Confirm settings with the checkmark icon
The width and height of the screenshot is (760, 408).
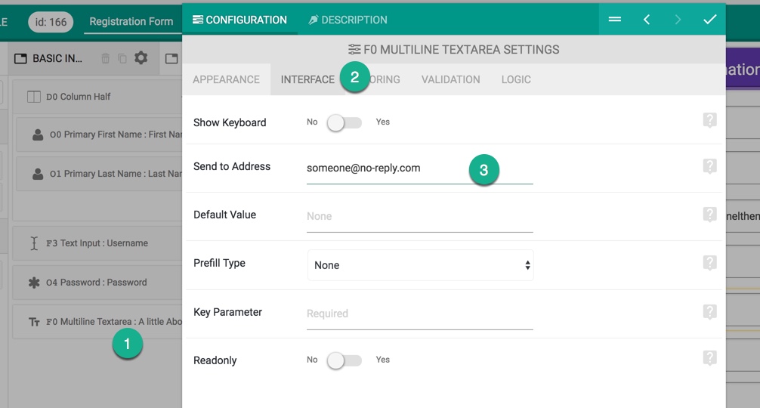(x=709, y=20)
